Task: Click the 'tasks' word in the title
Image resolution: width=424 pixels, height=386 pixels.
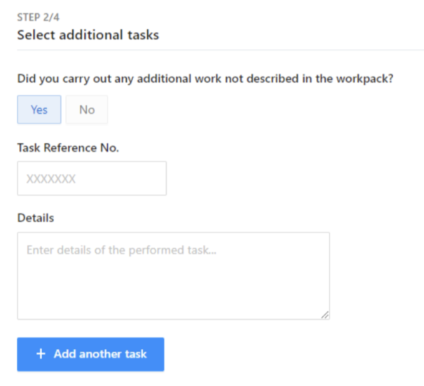Action: point(143,35)
